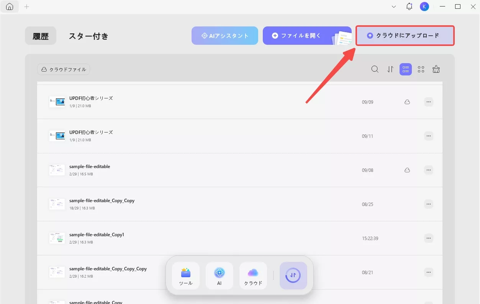Switch to grid view
The height and width of the screenshot is (304, 480).
point(421,69)
